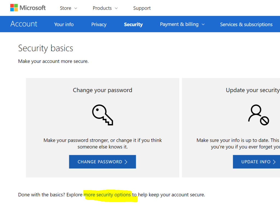This screenshot has width=280, height=209.
Task: Click the Security basics heading
Action: 46,48
